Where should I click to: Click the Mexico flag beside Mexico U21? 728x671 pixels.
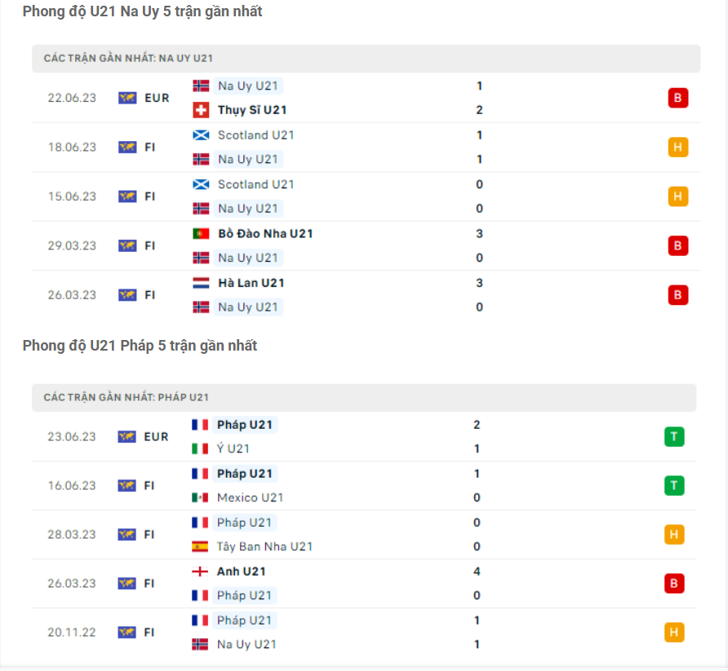200,497
